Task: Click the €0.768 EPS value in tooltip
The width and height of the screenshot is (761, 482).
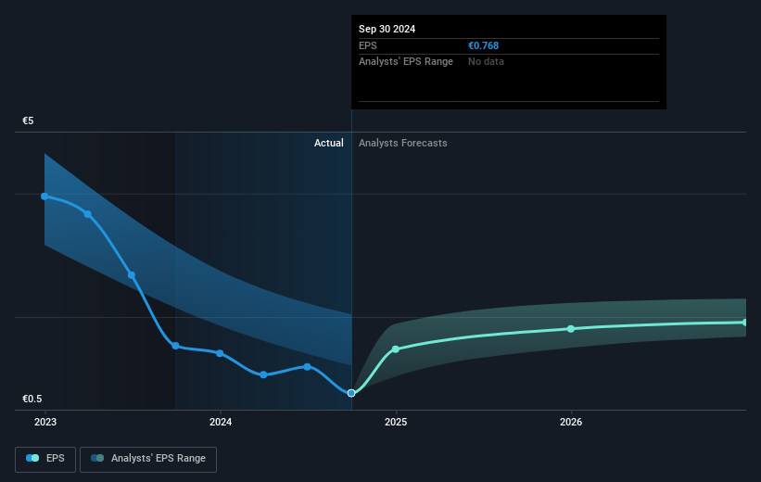Action: (x=484, y=45)
